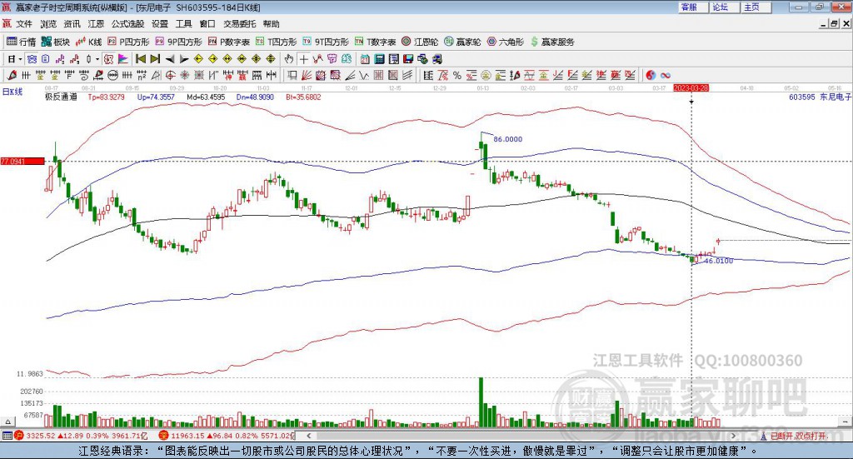Open 赢家服务 with dollar icon
This screenshot has width=853, height=459.
552,42
